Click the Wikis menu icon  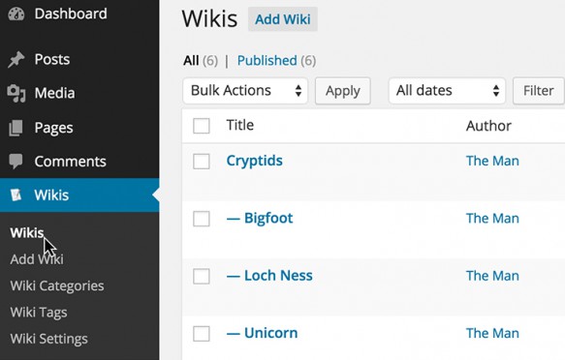[x=16, y=195]
